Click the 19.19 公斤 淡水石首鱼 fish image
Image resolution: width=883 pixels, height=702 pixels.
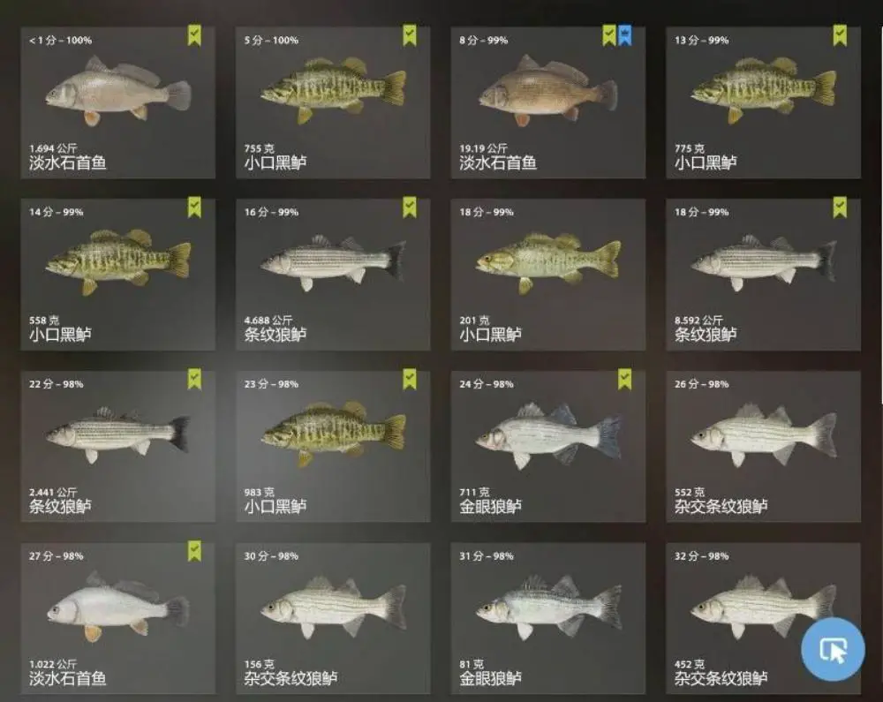pos(548,90)
